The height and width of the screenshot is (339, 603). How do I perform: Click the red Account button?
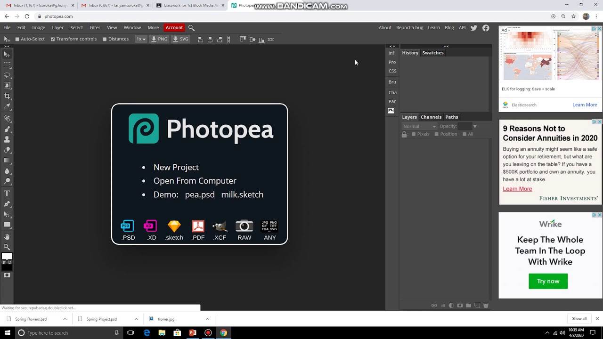tap(174, 28)
